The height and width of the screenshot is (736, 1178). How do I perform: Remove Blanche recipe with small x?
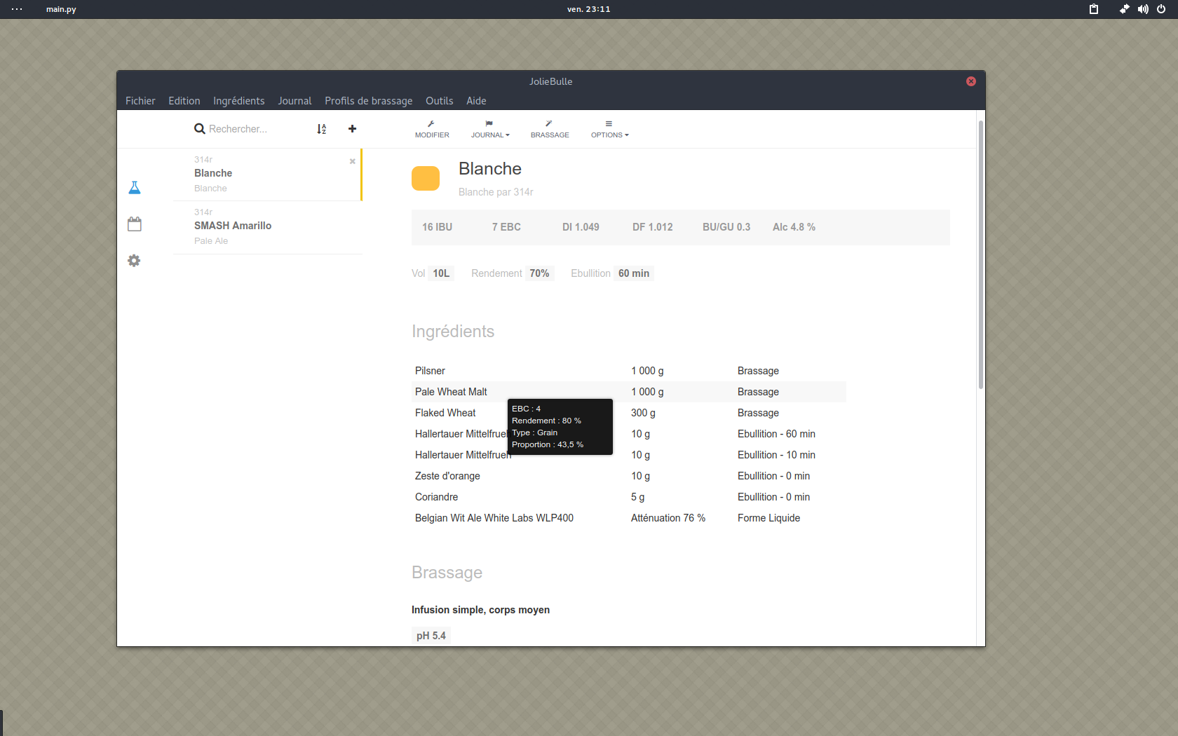click(x=353, y=161)
